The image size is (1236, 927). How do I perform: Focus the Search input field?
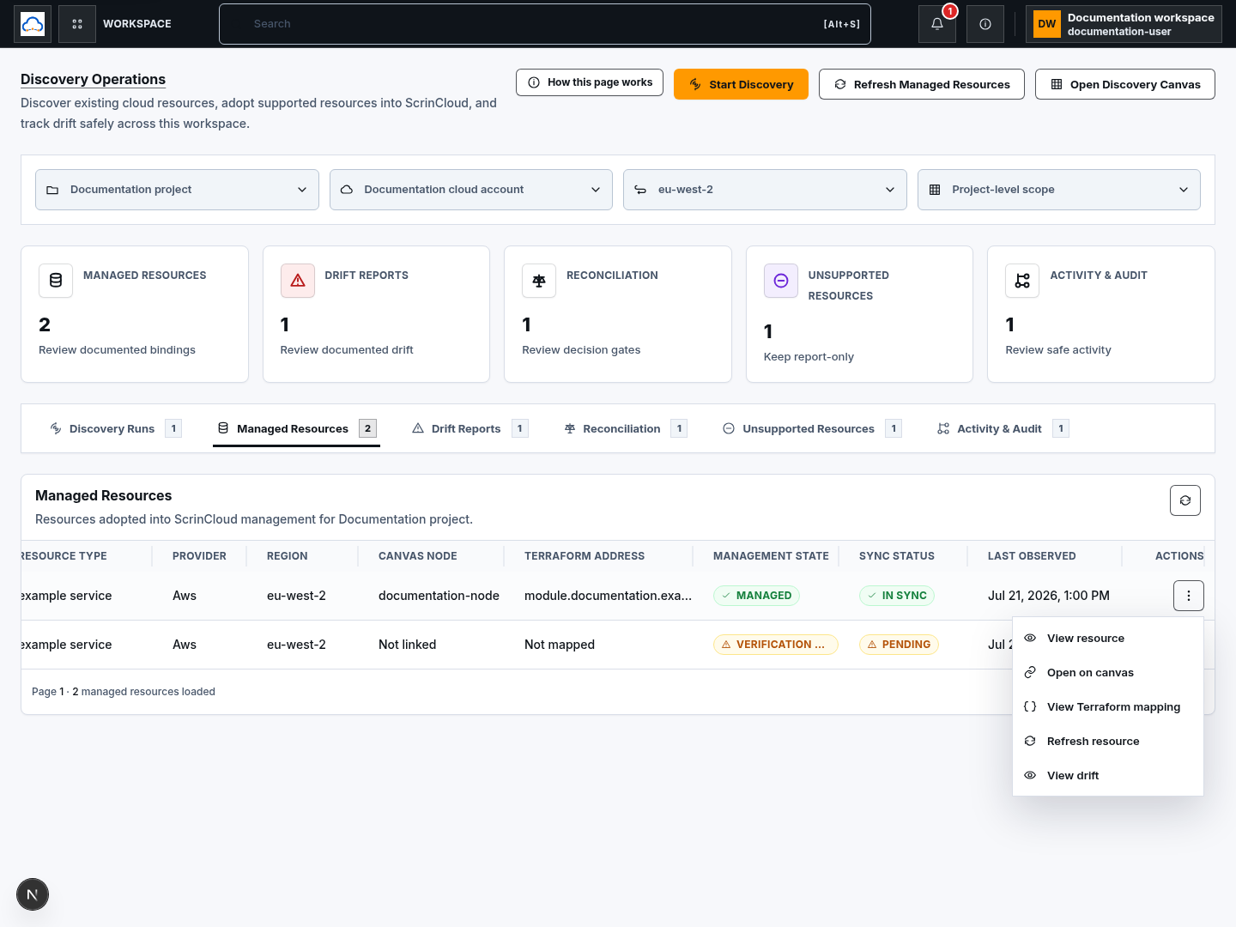click(545, 24)
